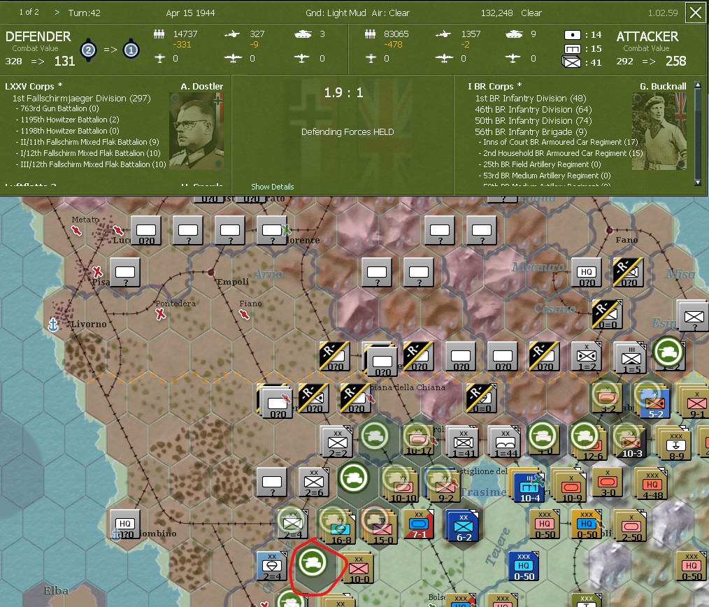This screenshot has height=607, width=709.
Task: Open A. Dostler commander portrait
Action: (x=196, y=131)
